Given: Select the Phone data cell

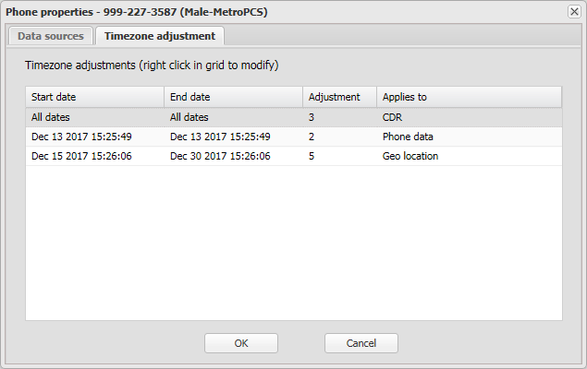Looking at the screenshot, I should (408, 137).
